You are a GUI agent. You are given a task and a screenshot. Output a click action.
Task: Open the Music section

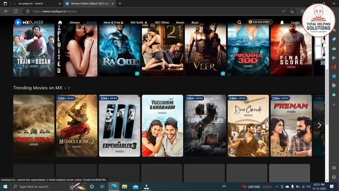click(x=180, y=22)
